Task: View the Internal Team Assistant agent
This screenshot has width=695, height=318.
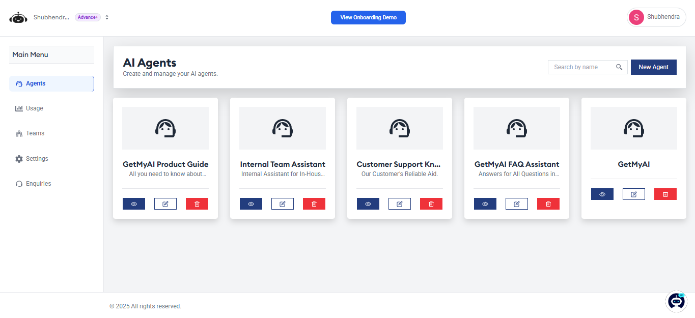Action: pyautogui.click(x=251, y=204)
